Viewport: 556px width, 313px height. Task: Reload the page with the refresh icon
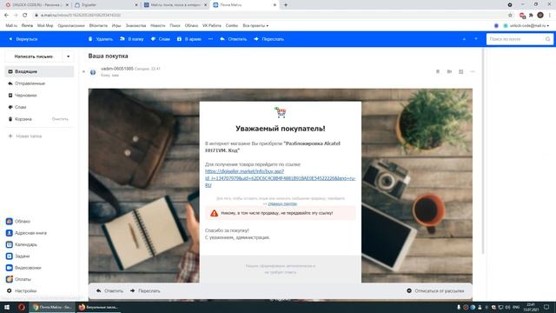coord(25,16)
